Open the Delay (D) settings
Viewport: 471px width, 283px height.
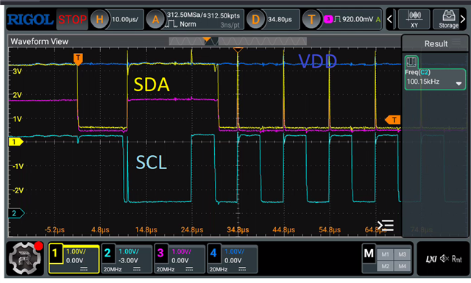tap(255, 20)
